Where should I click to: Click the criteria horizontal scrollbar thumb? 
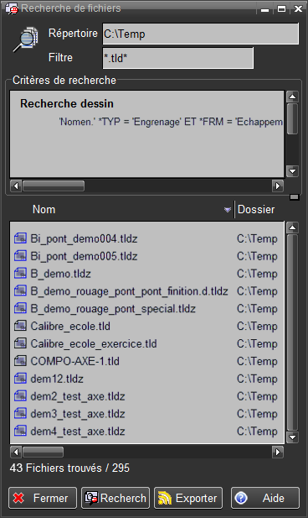click(x=54, y=186)
